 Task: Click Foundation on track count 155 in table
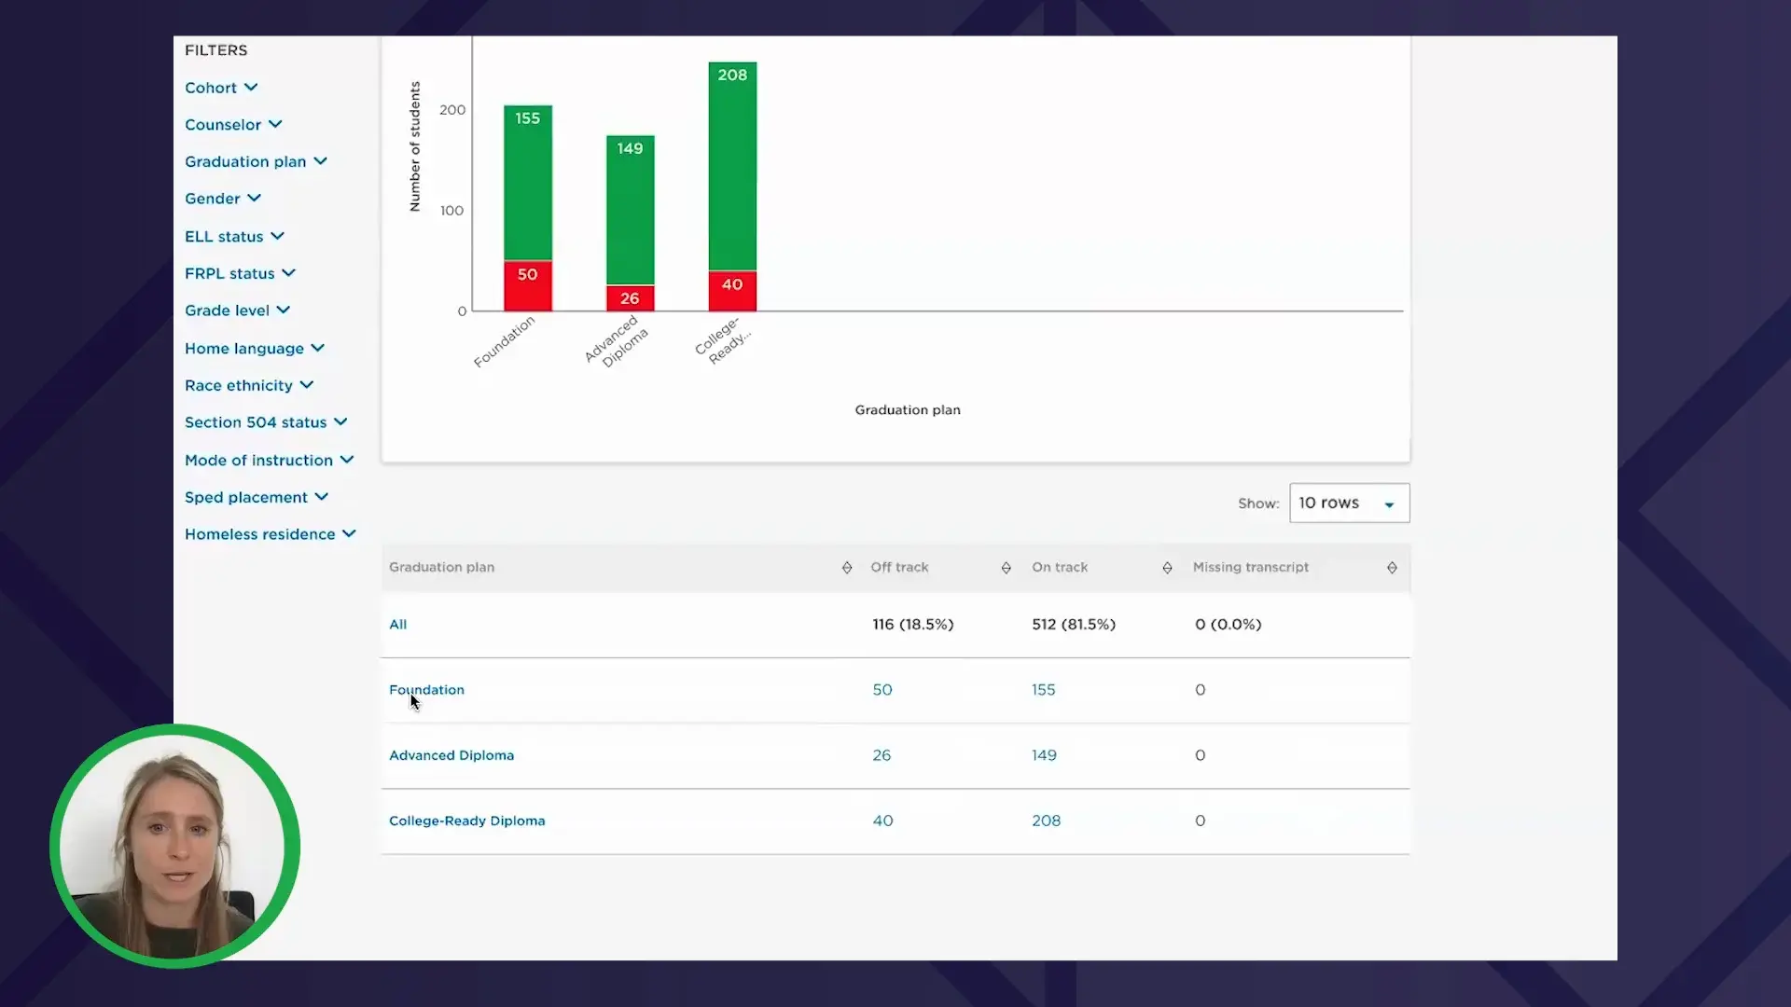(x=1043, y=690)
